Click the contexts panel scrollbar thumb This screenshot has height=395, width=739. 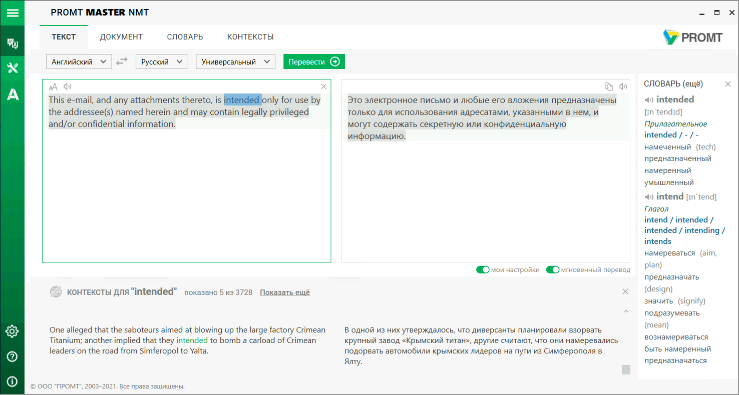pyautogui.click(x=626, y=369)
